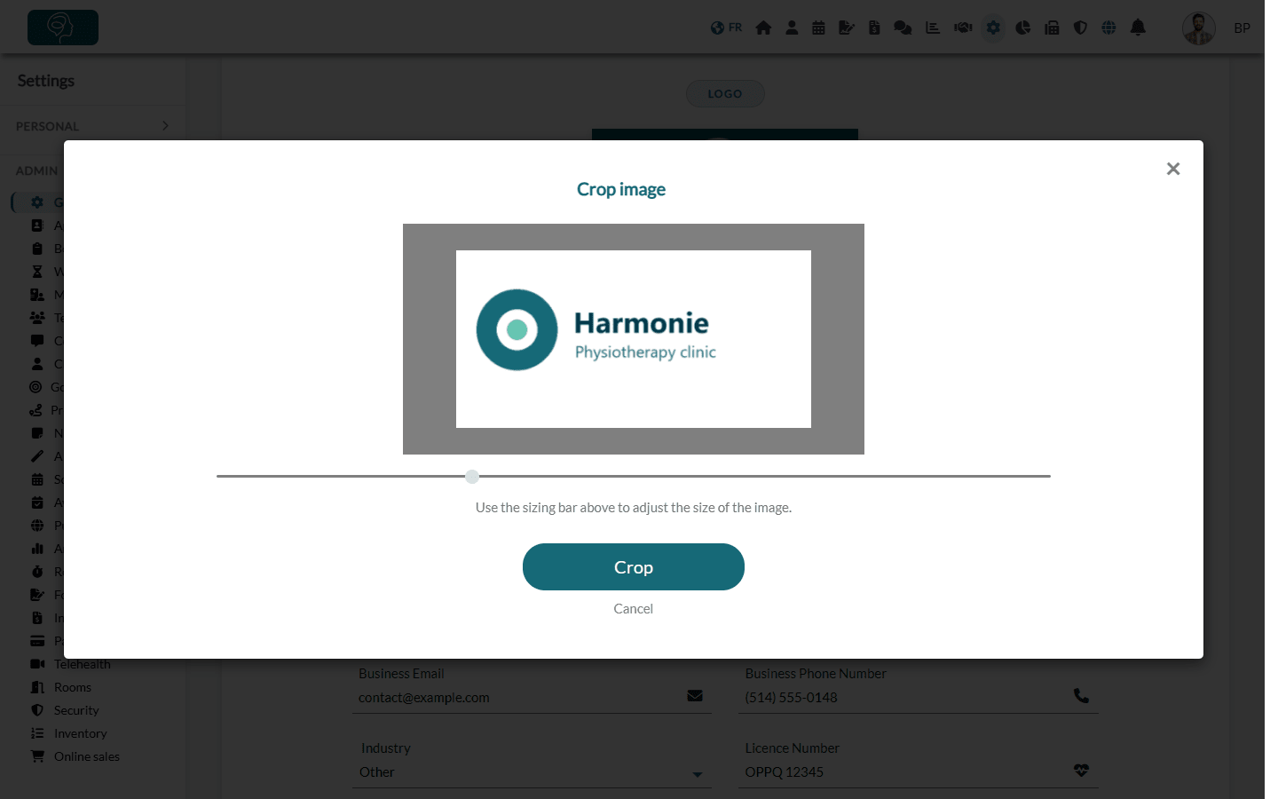Open the Online sales settings section
Screen dimensions: 1278x799
(87, 756)
